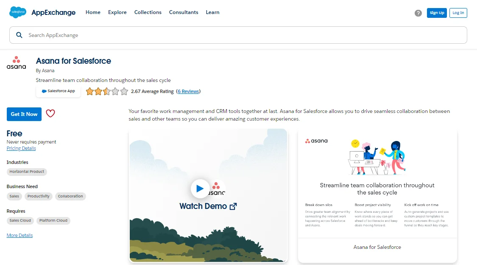This screenshot has width=477, height=265.
Task: Click the Asana logo beside the app title
Action: tap(16, 63)
